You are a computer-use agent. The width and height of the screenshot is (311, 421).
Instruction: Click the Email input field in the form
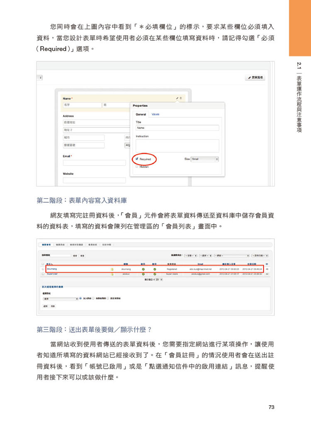pos(95,163)
